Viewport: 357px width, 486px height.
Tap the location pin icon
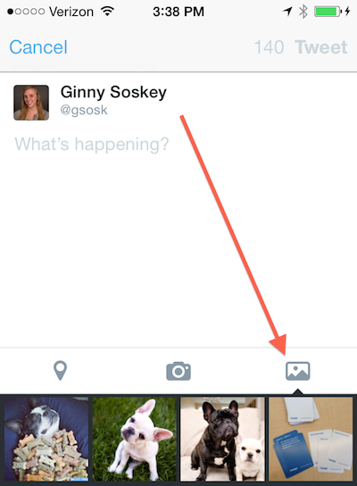point(60,371)
